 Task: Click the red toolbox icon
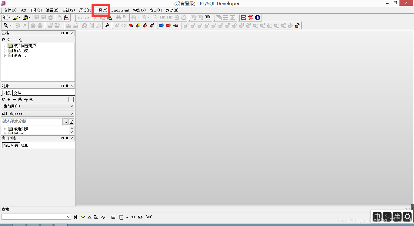tap(176, 25)
